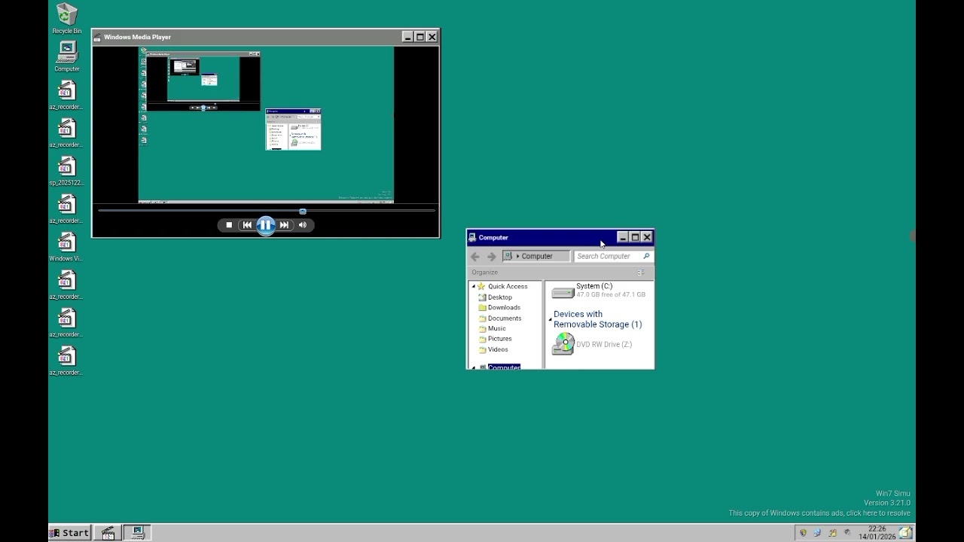
Task: Maximize the Computer window
Action: (x=635, y=237)
